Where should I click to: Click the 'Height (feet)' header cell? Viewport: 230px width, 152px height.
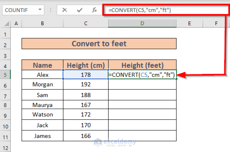[x=142, y=65]
